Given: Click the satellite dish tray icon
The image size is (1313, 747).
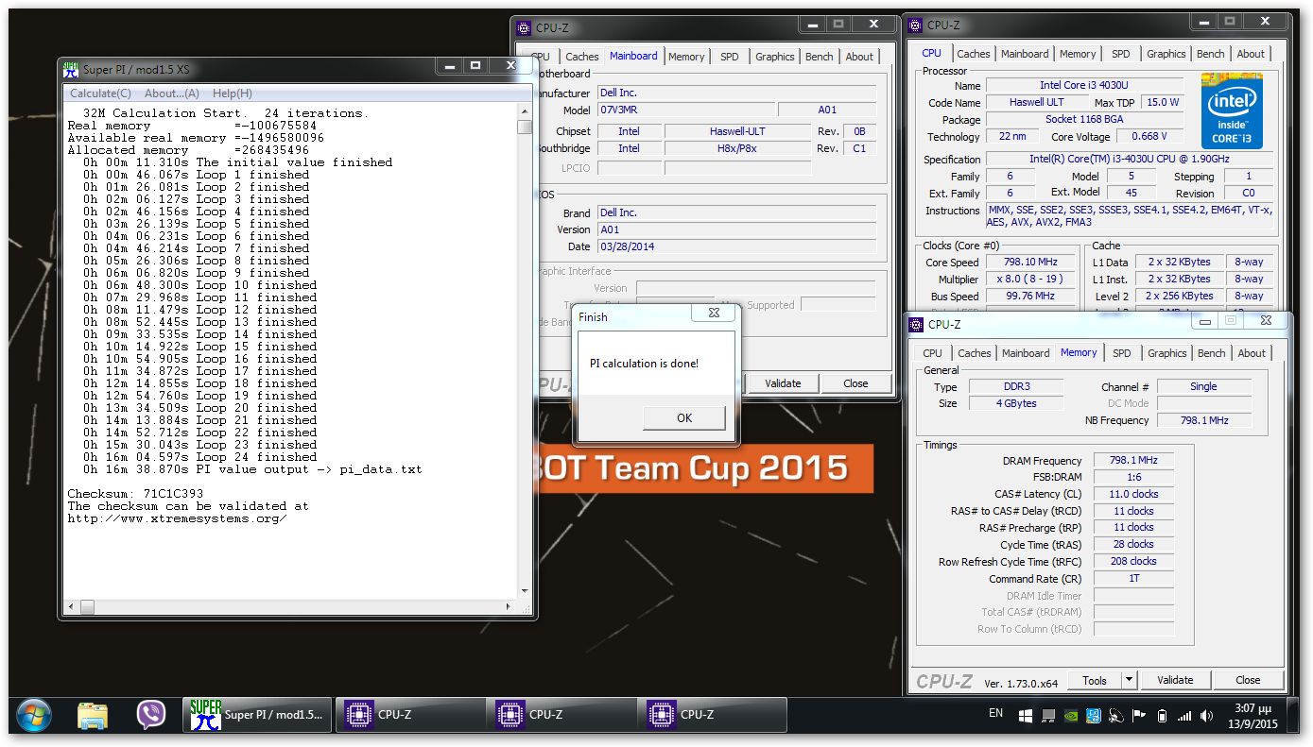Looking at the screenshot, I should click(x=1116, y=715).
